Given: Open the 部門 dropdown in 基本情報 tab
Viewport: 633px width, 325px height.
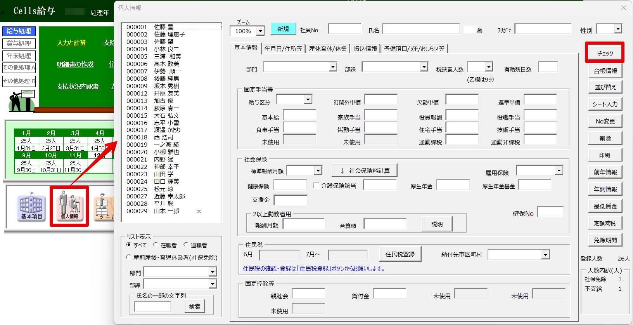Looking at the screenshot, I should [333, 67].
